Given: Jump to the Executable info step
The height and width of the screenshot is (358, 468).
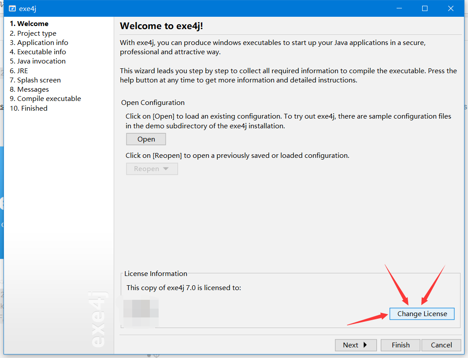Looking at the screenshot, I should pos(37,52).
